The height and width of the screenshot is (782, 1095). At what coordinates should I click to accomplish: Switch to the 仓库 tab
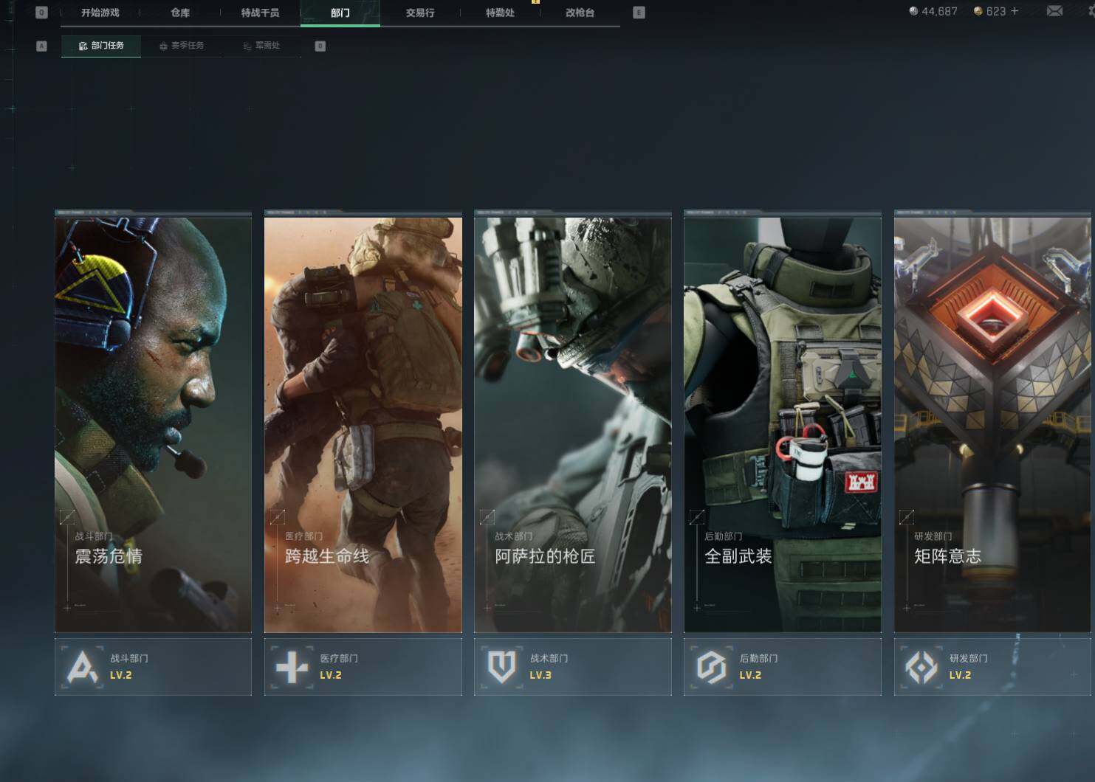(180, 13)
